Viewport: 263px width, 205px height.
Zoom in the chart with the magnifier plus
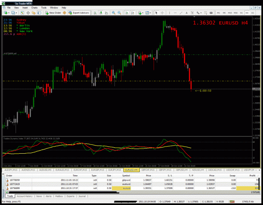pyautogui.click(x=114, y=13)
